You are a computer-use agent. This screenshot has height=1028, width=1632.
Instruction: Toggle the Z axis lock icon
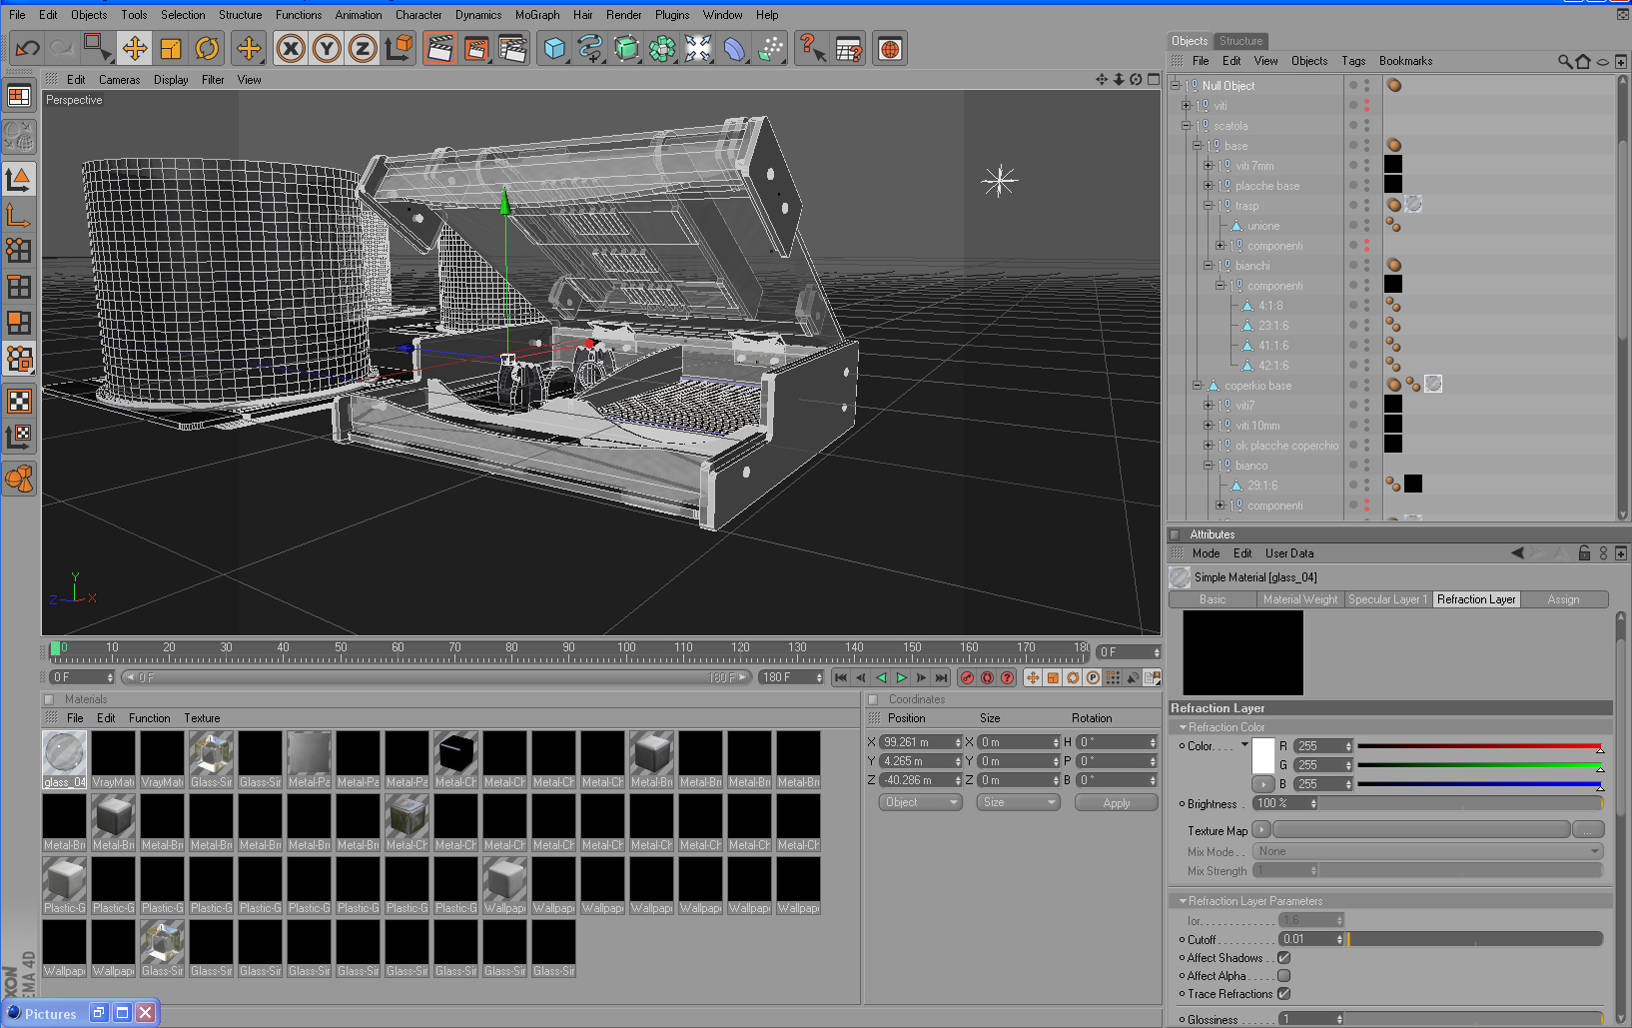[x=363, y=48]
